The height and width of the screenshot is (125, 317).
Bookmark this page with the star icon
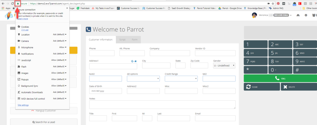point(273,3)
